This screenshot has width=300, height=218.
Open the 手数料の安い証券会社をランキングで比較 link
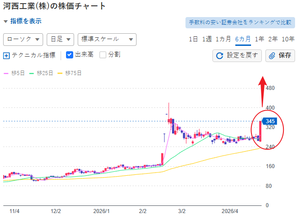click(240, 22)
